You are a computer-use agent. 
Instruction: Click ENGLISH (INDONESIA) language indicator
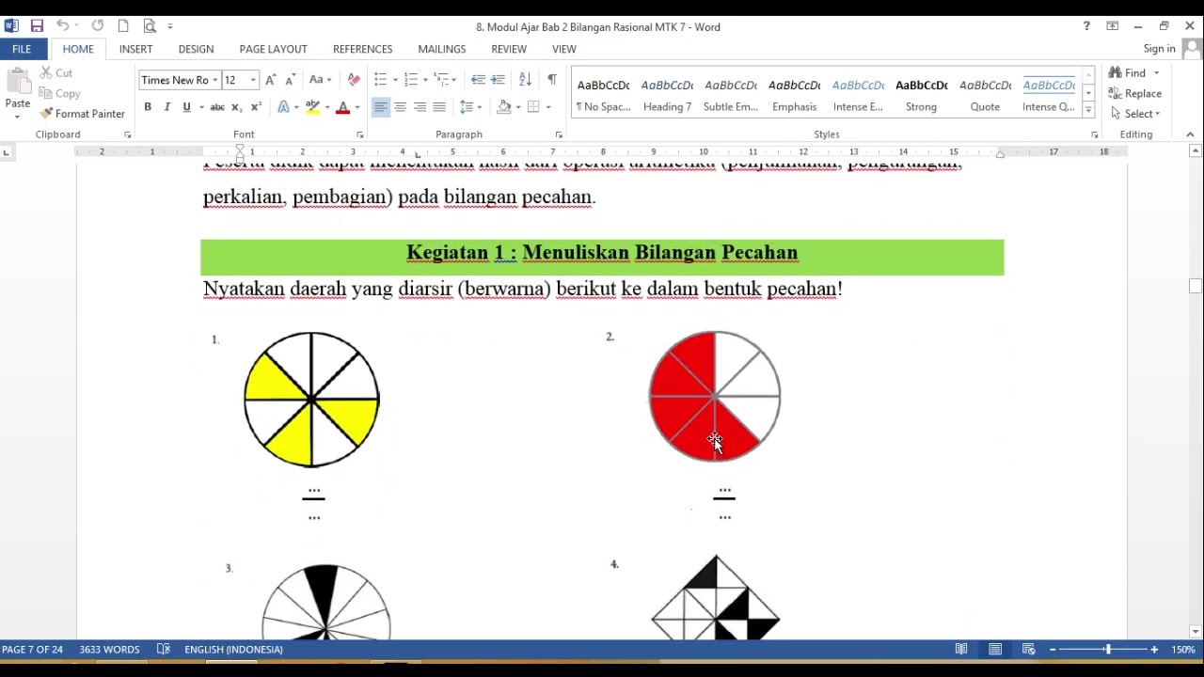click(233, 650)
